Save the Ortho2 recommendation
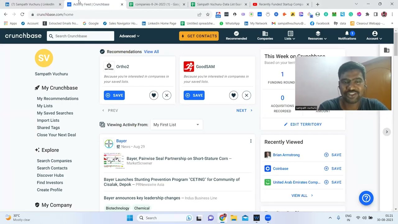 click(x=114, y=95)
